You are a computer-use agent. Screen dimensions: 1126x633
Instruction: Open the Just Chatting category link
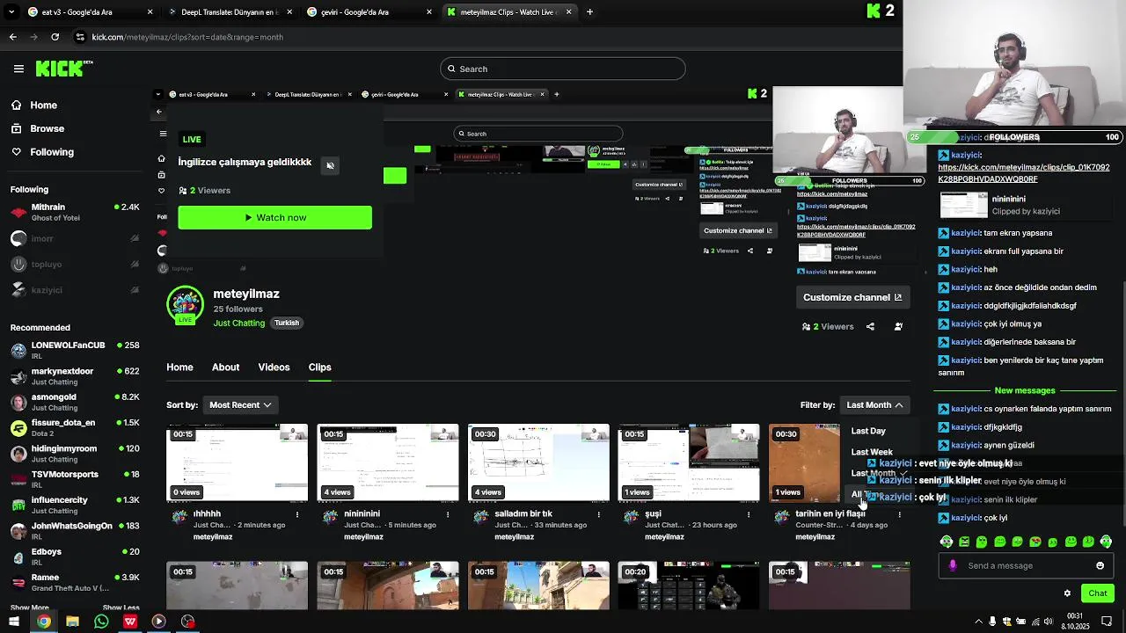coord(238,323)
